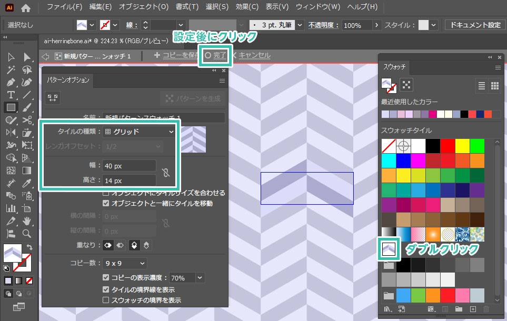Enable 'スウォッチの境界を表示' checkbox
The image size is (507, 321).
click(106, 300)
